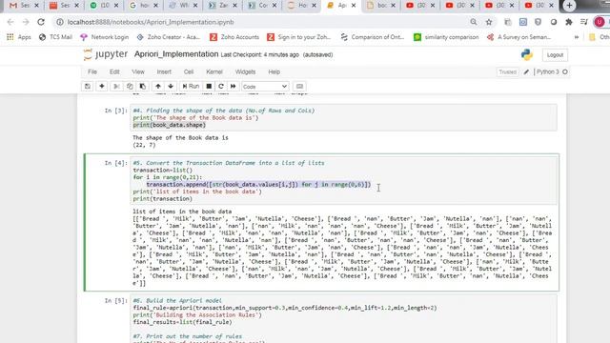Click the Jupyter logo
This screenshot has height=343, width=610.
point(106,54)
